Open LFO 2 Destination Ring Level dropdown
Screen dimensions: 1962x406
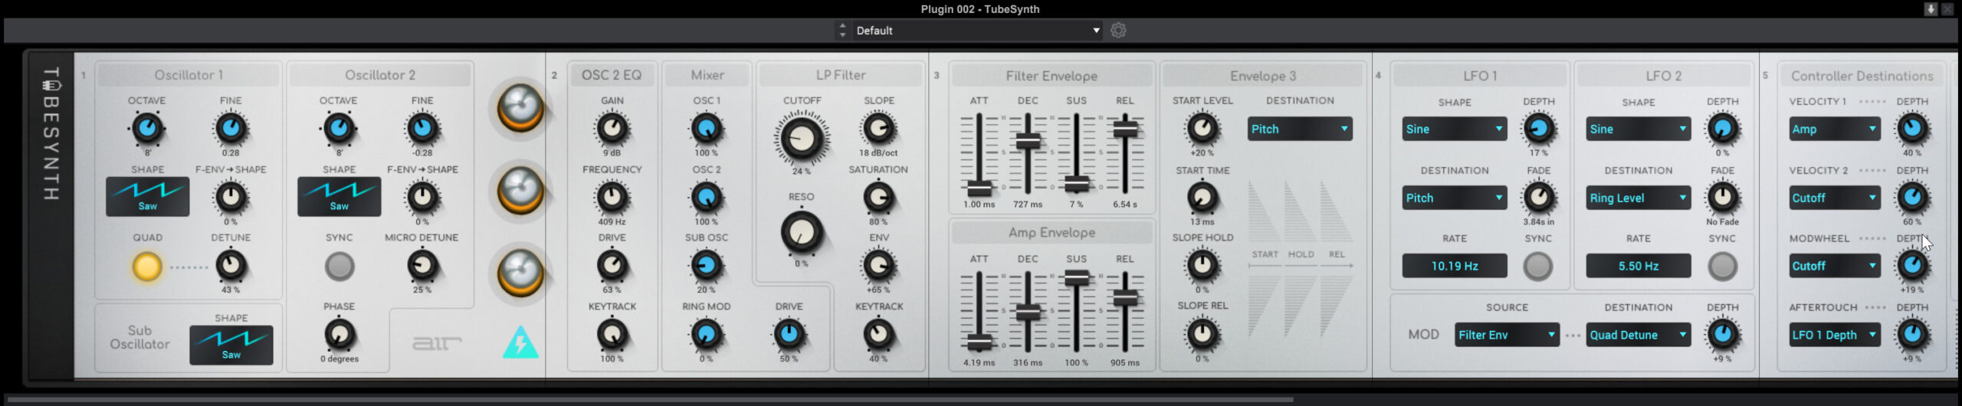coord(1639,198)
